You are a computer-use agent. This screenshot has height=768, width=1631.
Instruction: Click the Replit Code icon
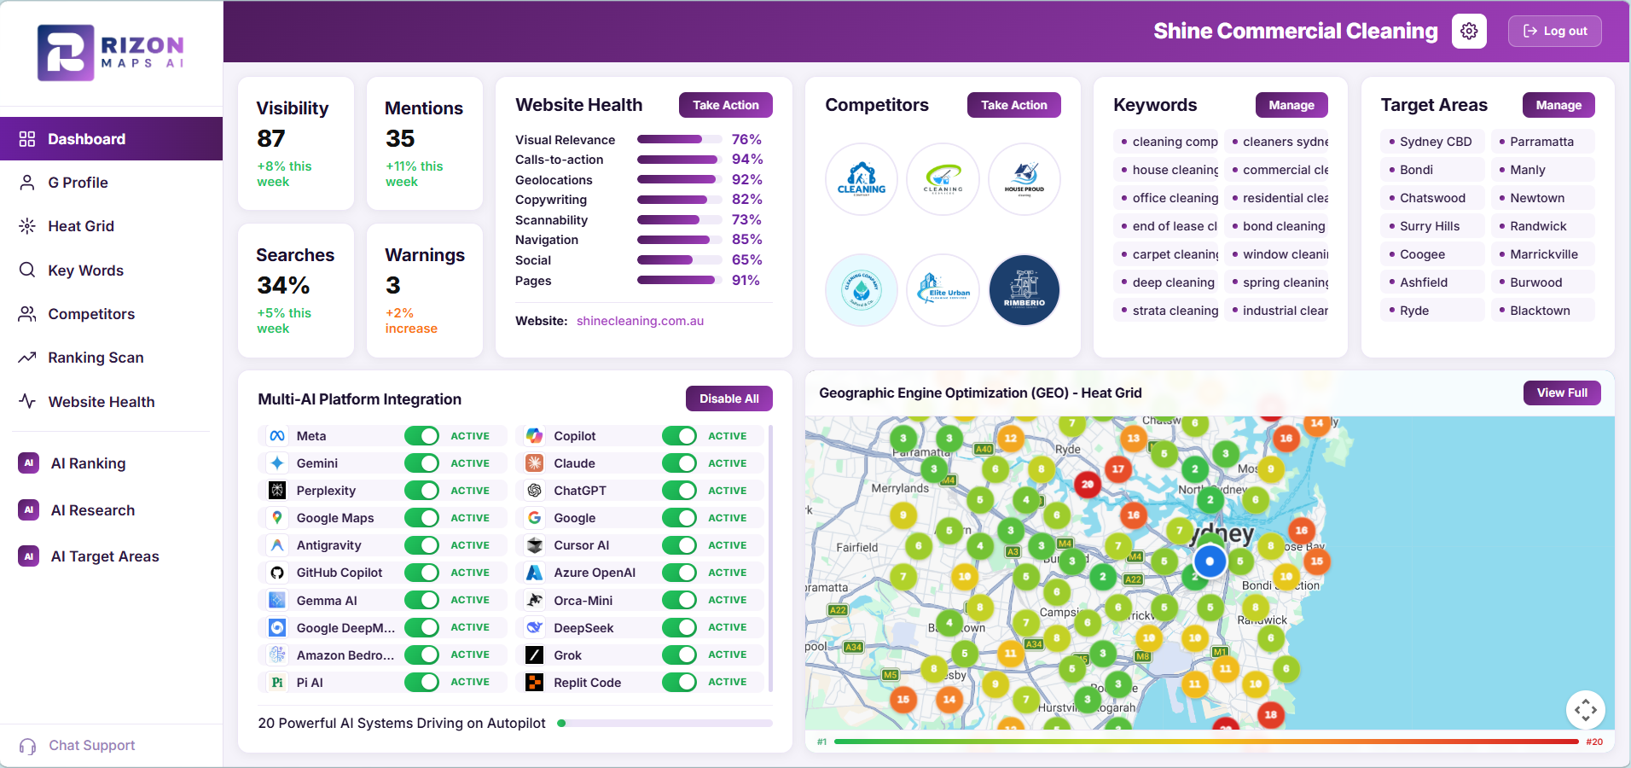pyautogui.click(x=535, y=683)
